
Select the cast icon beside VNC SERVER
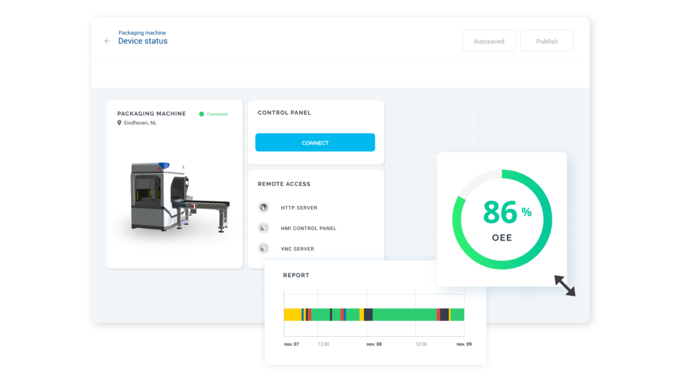(x=263, y=248)
